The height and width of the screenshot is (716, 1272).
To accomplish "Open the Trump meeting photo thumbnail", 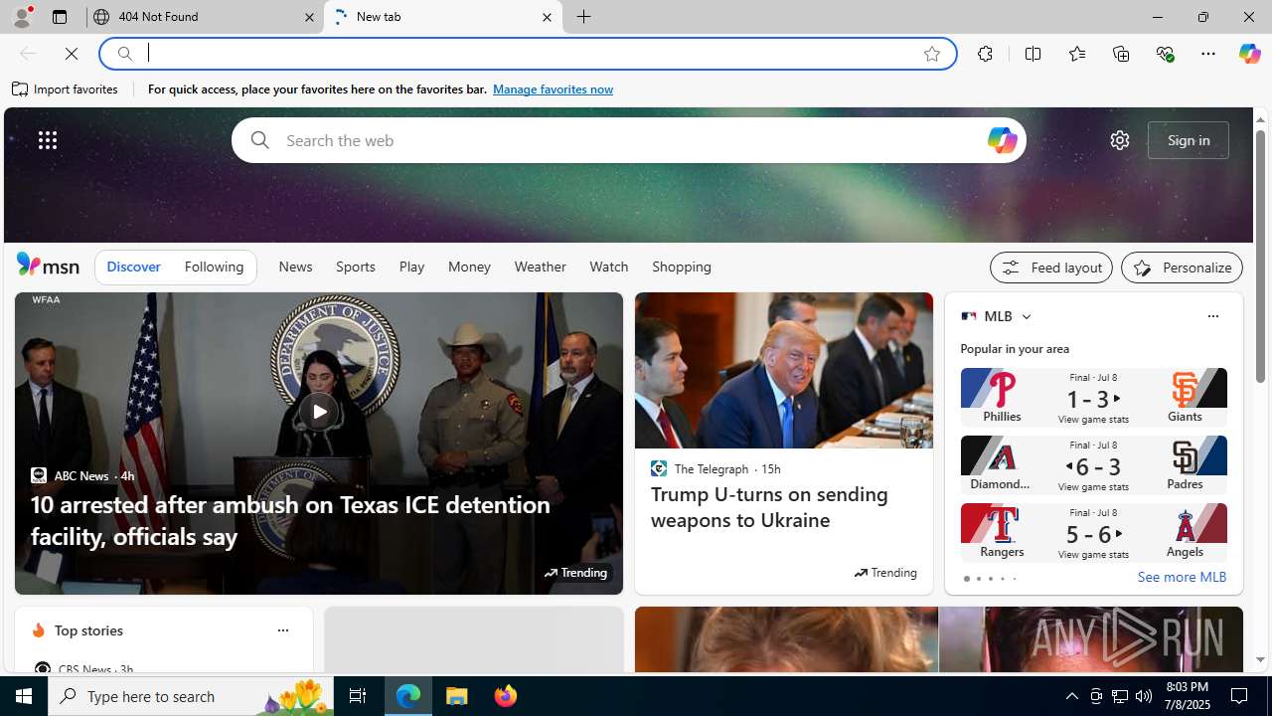I will (783, 370).
